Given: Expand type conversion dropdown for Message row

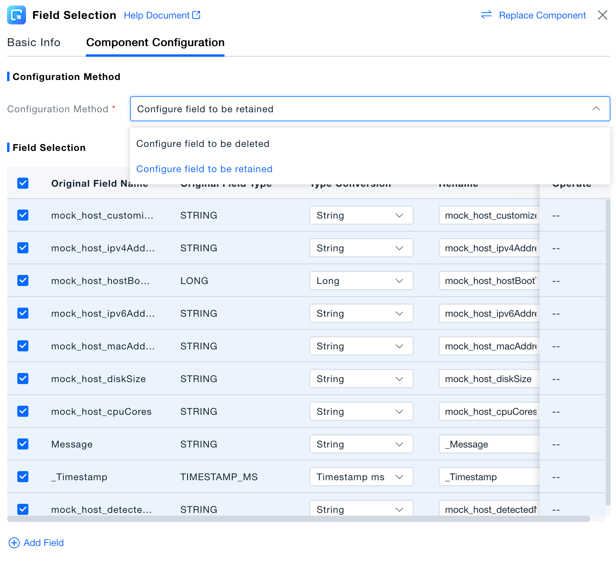Looking at the screenshot, I should pyautogui.click(x=361, y=444).
